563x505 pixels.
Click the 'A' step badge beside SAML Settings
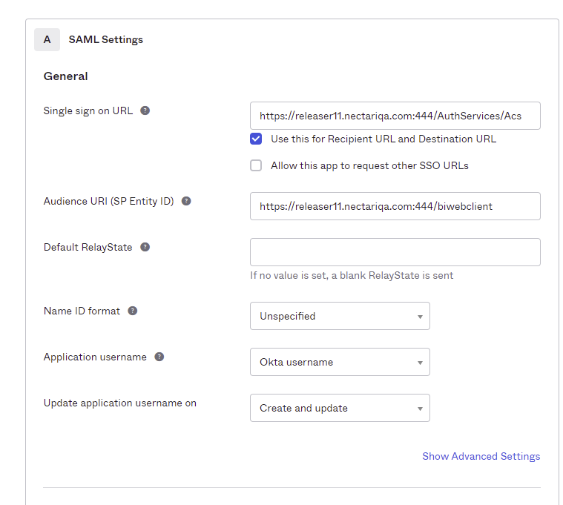pyautogui.click(x=47, y=39)
